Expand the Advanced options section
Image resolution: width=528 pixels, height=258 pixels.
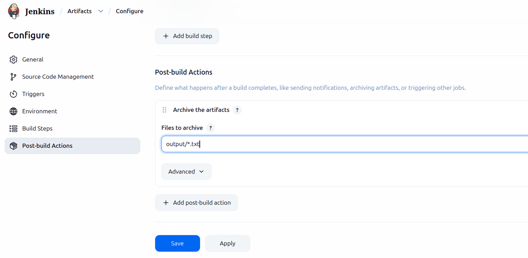(186, 171)
